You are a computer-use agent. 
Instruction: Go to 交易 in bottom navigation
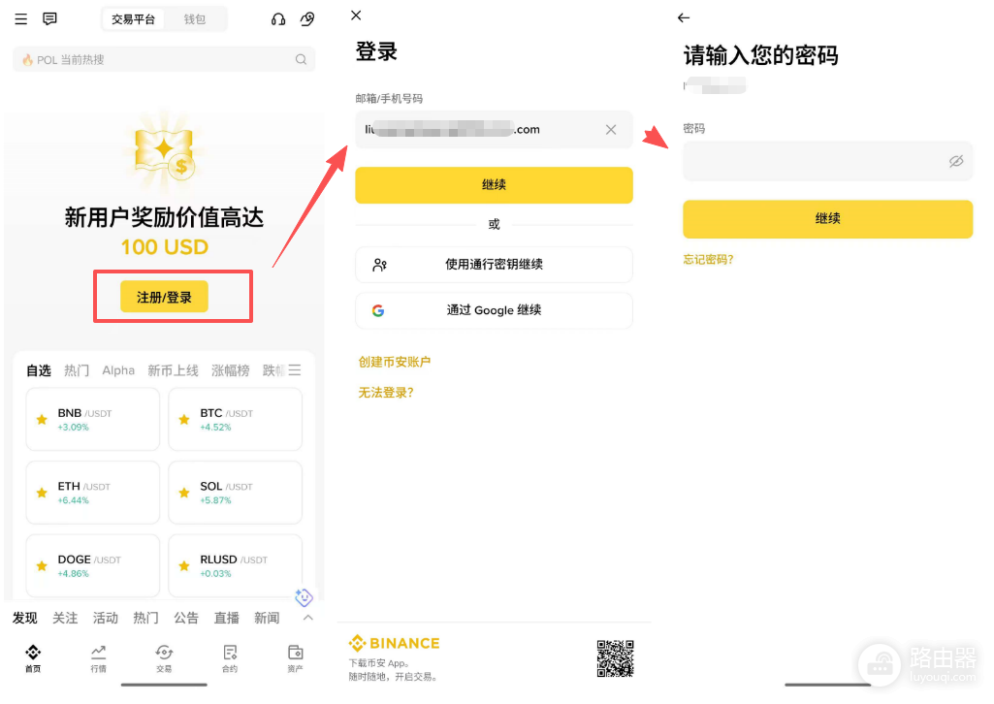coord(164,658)
